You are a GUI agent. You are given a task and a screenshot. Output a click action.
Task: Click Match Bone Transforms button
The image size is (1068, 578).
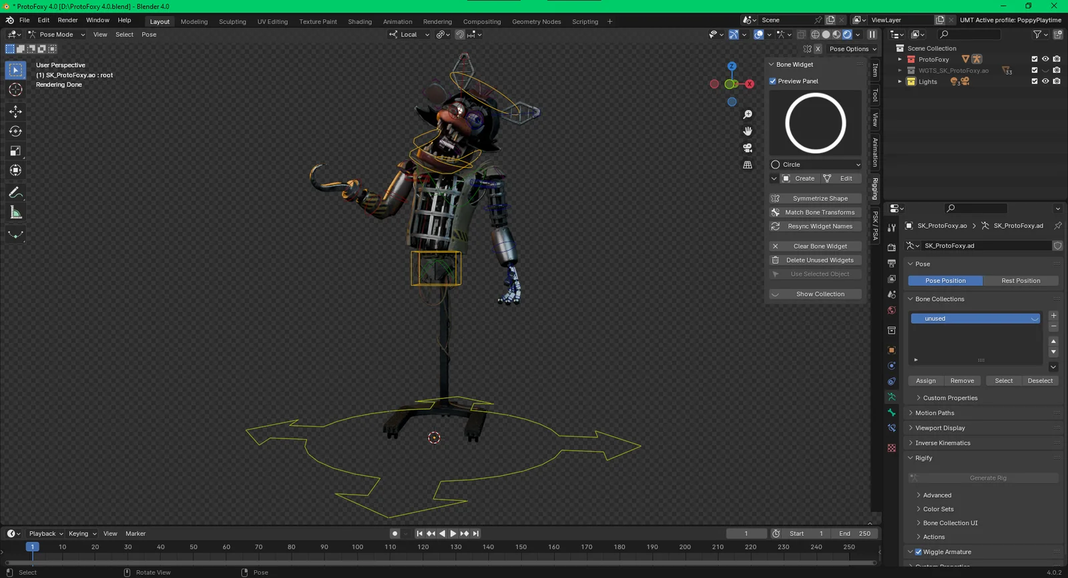(x=816, y=212)
